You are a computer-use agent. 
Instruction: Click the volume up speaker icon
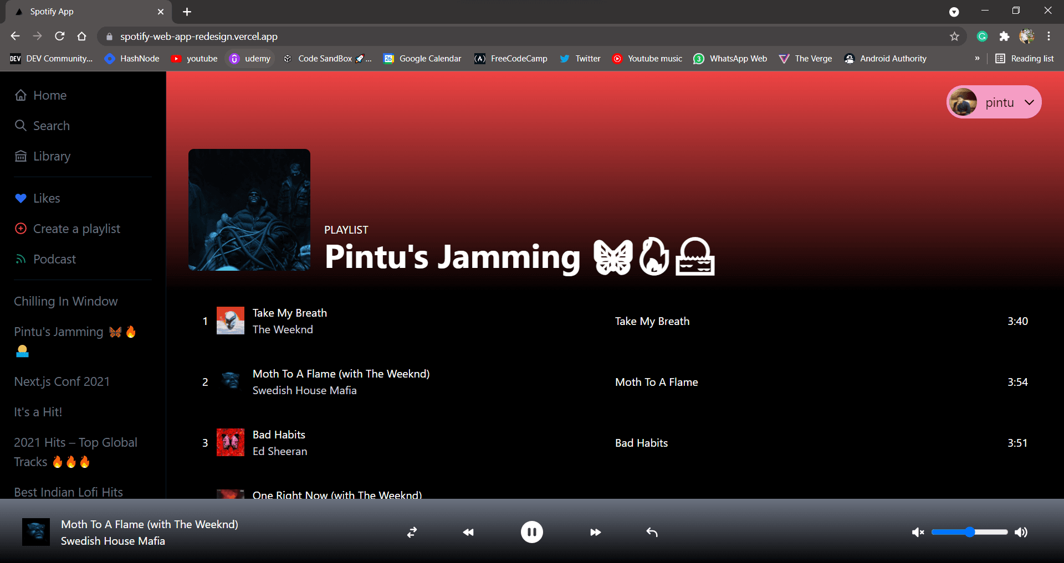(x=1021, y=532)
